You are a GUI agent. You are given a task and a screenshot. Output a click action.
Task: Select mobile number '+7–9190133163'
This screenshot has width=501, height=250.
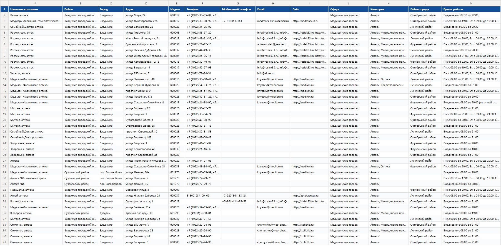point(238,21)
